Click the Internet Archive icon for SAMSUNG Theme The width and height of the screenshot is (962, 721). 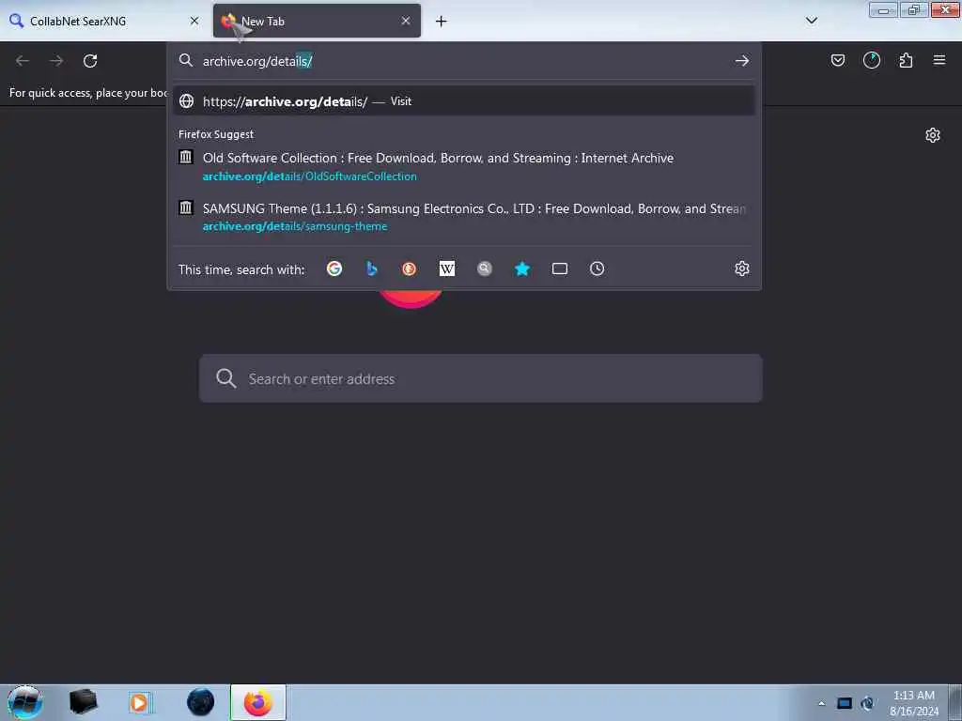point(185,207)
